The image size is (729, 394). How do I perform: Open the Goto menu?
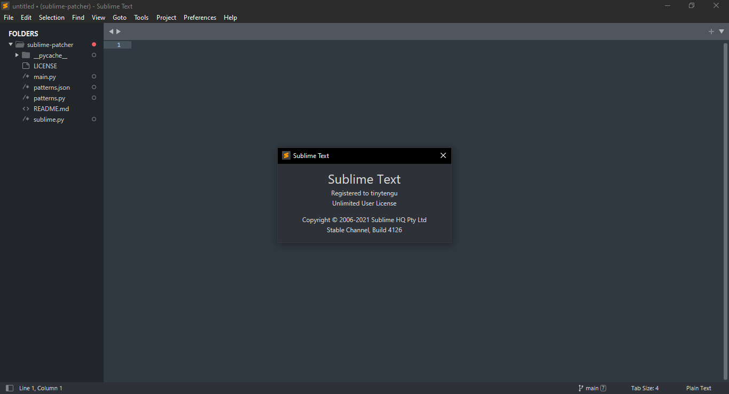point(120,18)
